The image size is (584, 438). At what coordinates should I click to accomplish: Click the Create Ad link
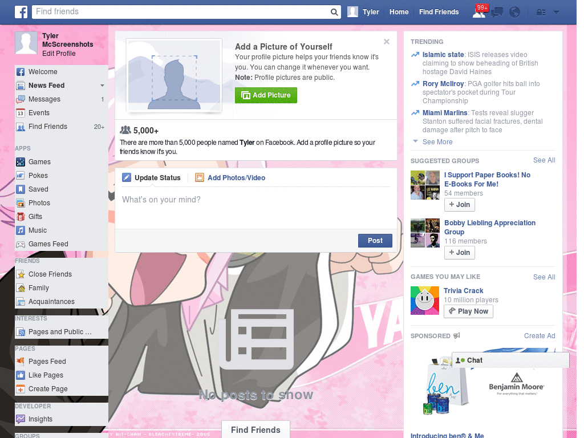coord(540,336)
